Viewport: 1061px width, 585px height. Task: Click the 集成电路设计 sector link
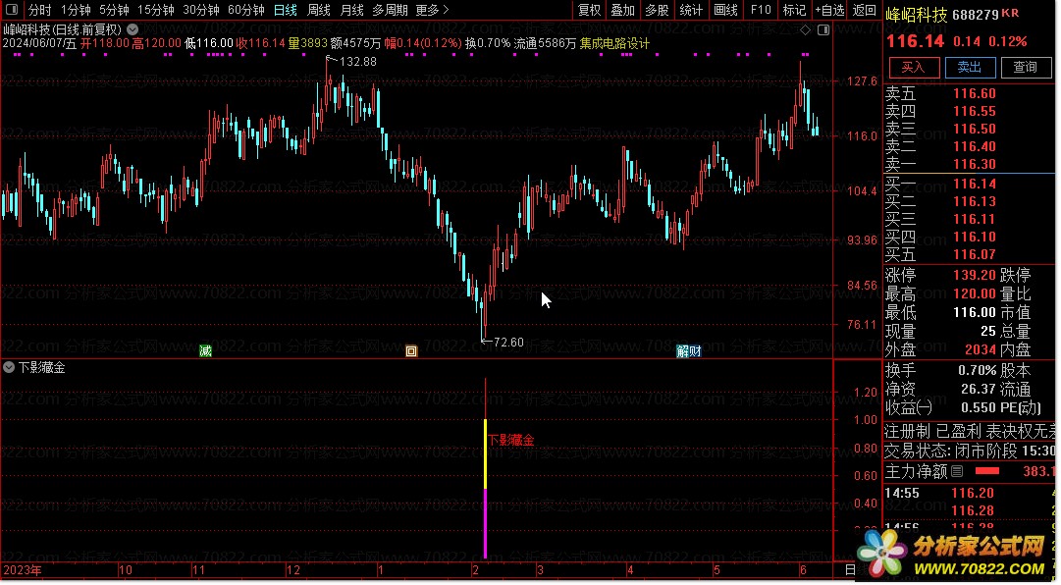coord(614,43)
